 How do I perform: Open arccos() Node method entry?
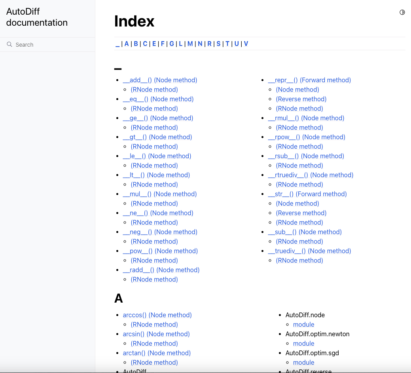[x=157, y=315]
